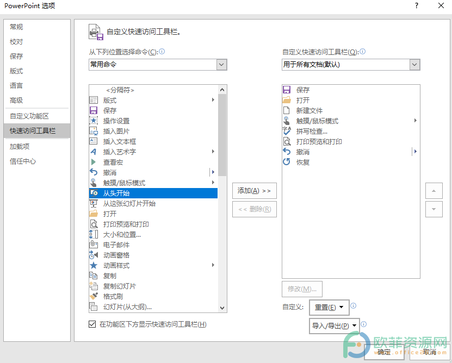This screenshot has height=363, width=452.
Task: Select the <分隔符> list entry
Action: tap(153, 90)
